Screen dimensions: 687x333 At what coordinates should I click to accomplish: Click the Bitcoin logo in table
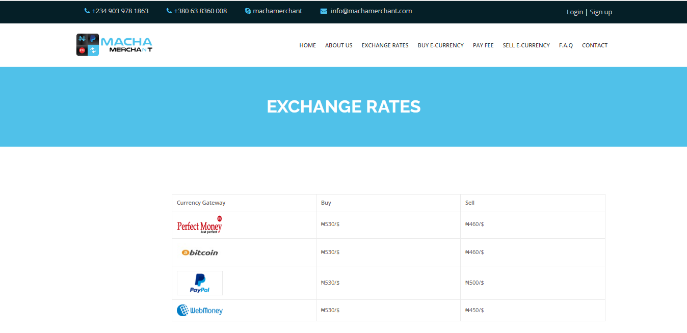pos(200,253)
